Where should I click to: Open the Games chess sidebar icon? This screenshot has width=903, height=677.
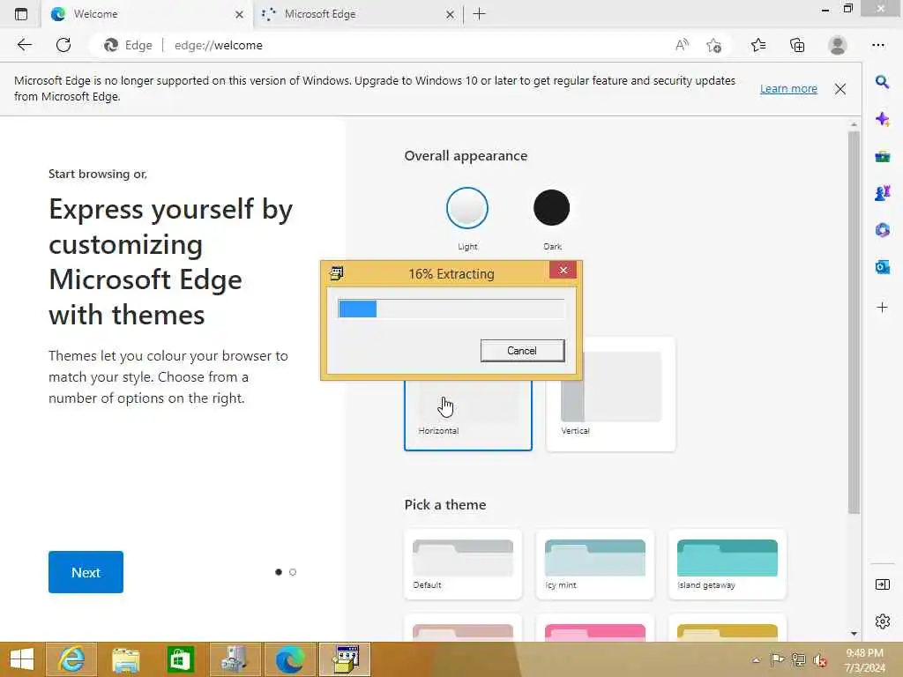tap(882, 193)
